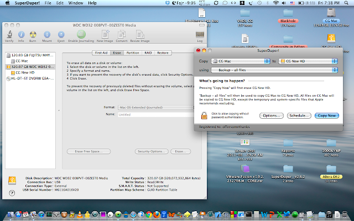Viewport: 354px width, 221px height.
Task: Click the help question mark button in Disk Utility
Action: coord(12,193)
